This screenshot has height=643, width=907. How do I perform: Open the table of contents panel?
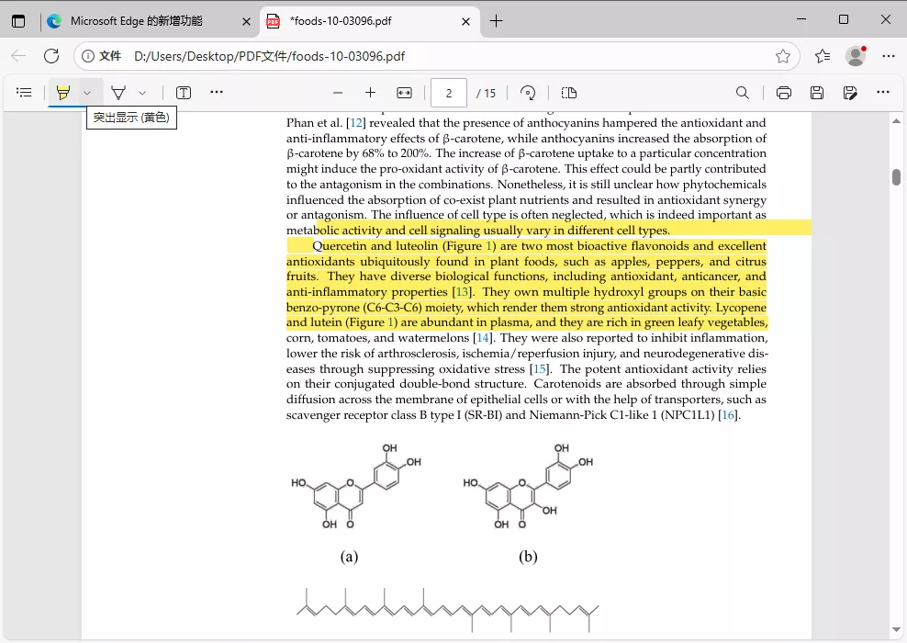tap(24, 93)
